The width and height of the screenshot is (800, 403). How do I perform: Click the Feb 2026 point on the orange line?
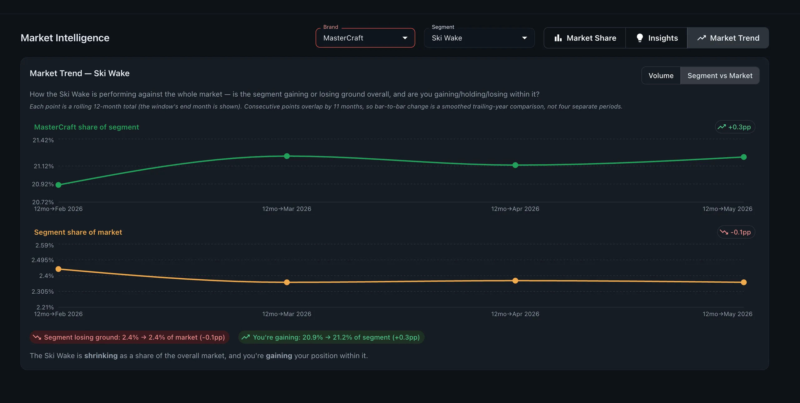[58, 269]
